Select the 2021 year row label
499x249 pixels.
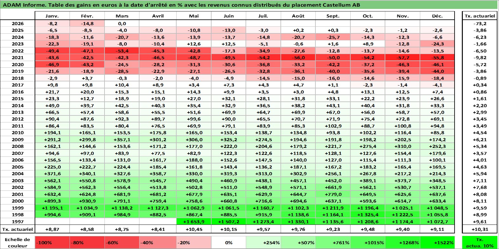17,58
